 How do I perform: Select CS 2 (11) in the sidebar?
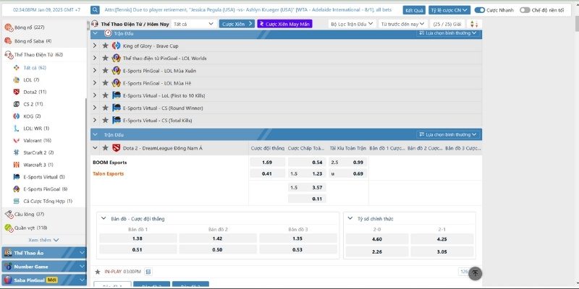tap(33, 104)
